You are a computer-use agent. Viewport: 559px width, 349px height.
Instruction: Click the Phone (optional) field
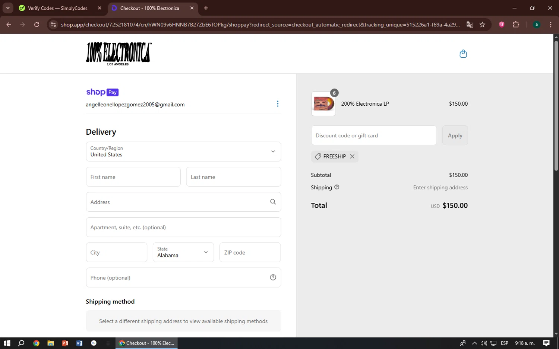click(183, 278)
